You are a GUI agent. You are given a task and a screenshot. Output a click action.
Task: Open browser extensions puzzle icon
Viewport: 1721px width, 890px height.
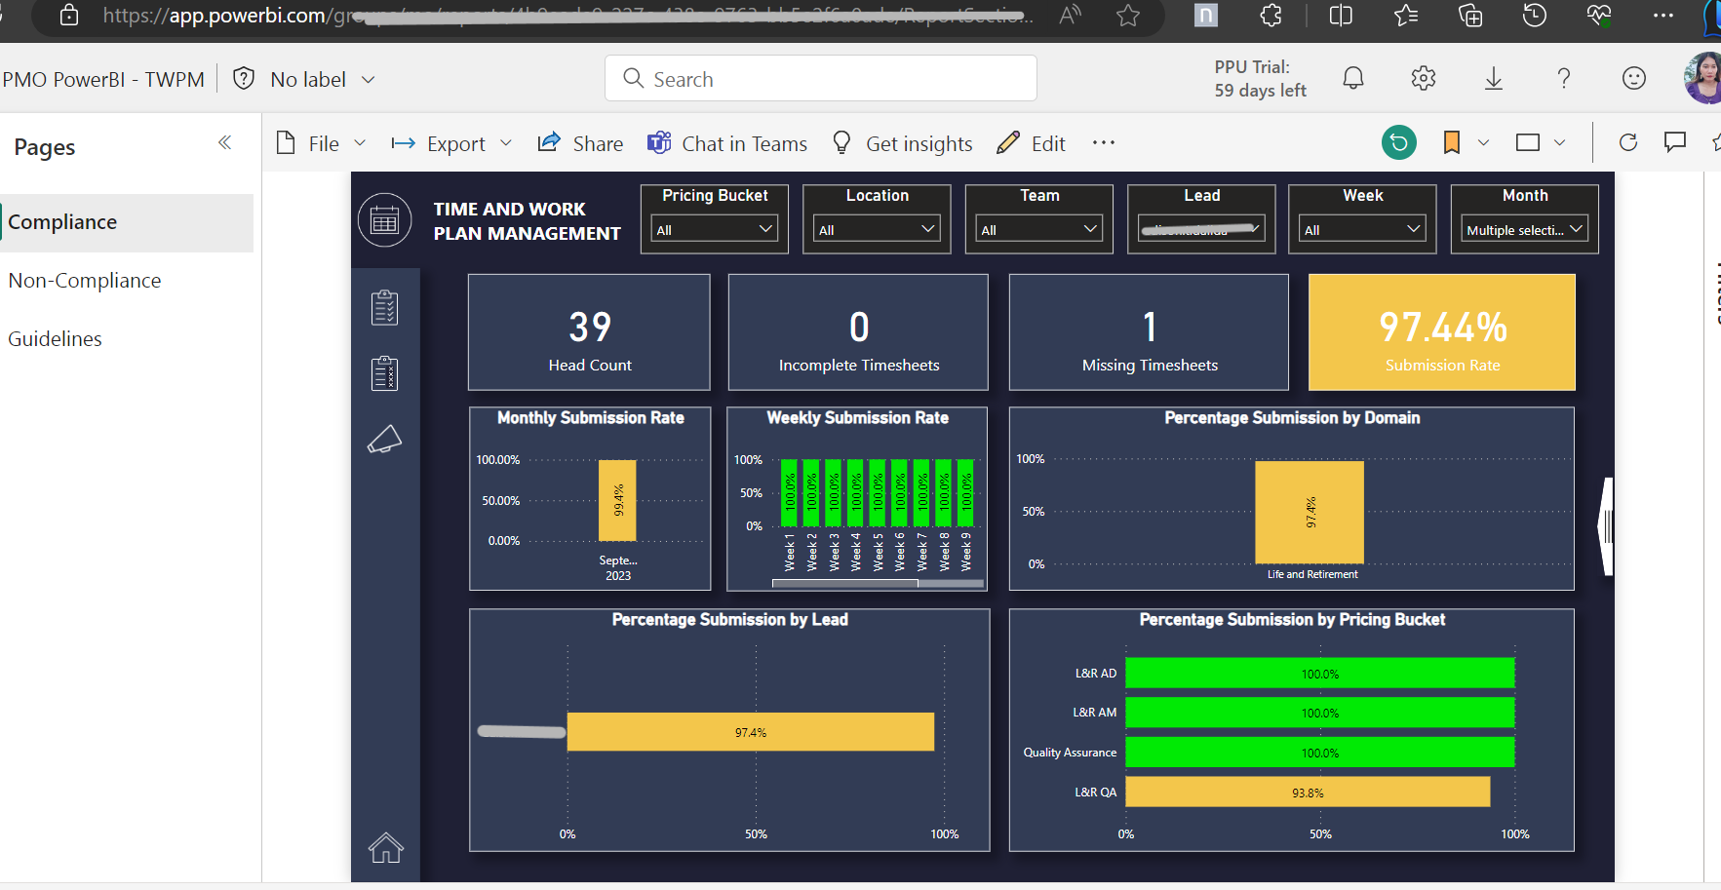tap(1271, 16)
